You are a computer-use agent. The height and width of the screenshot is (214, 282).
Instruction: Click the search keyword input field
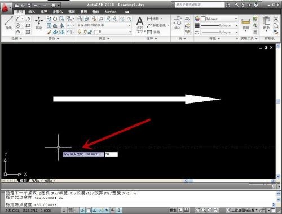200,5
